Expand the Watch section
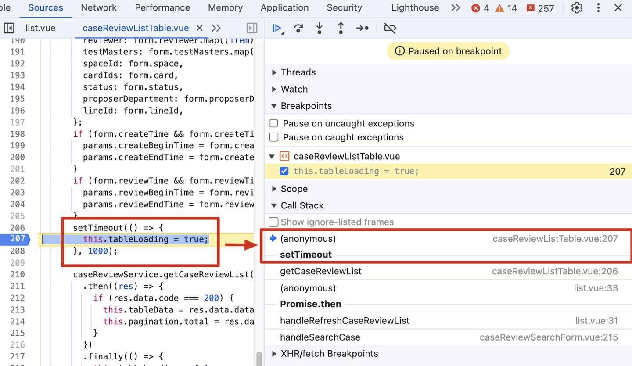632x366 pixels. pos(275,90)
